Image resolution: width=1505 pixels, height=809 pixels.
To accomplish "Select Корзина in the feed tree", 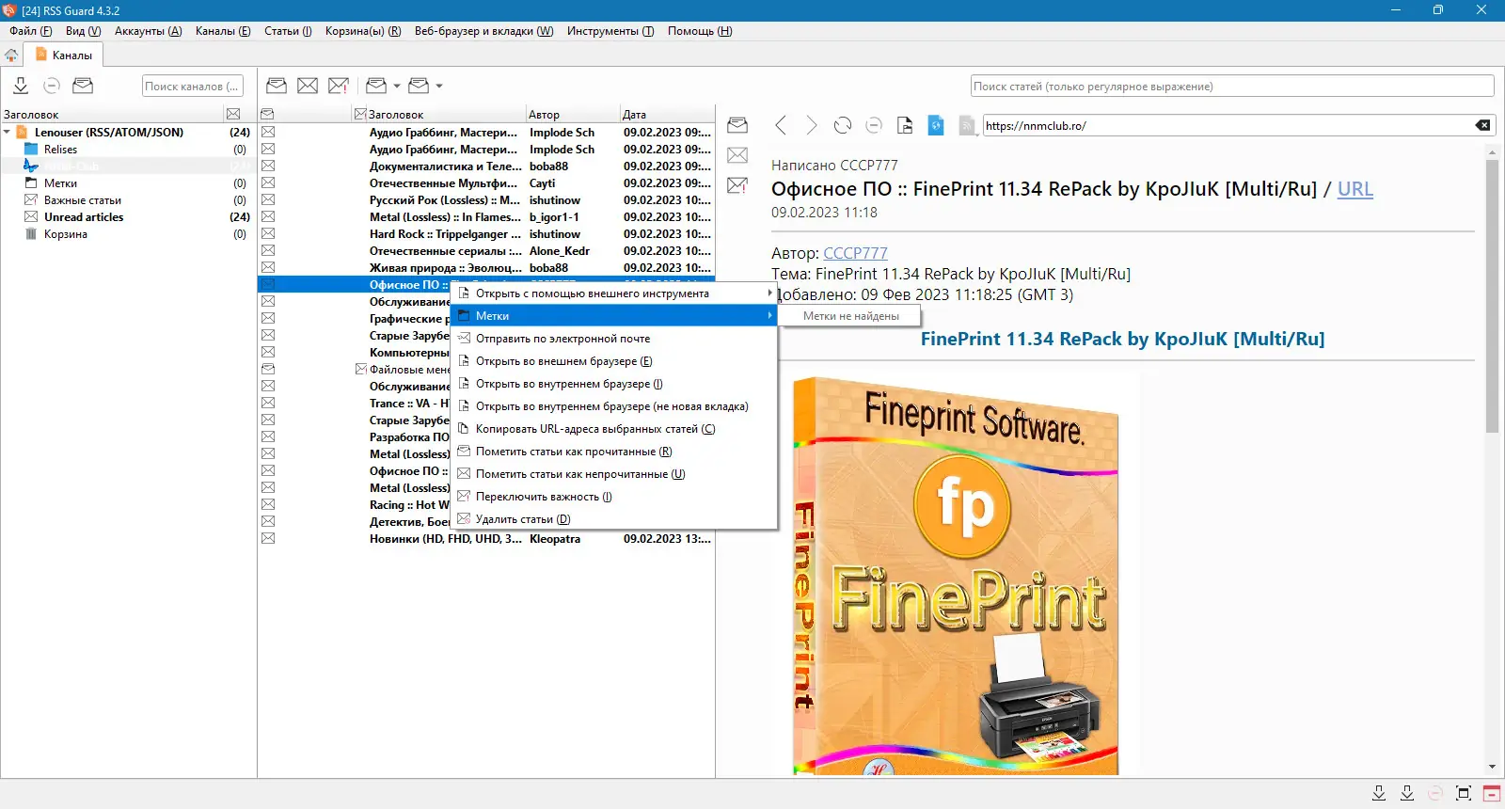I will 65,234.
